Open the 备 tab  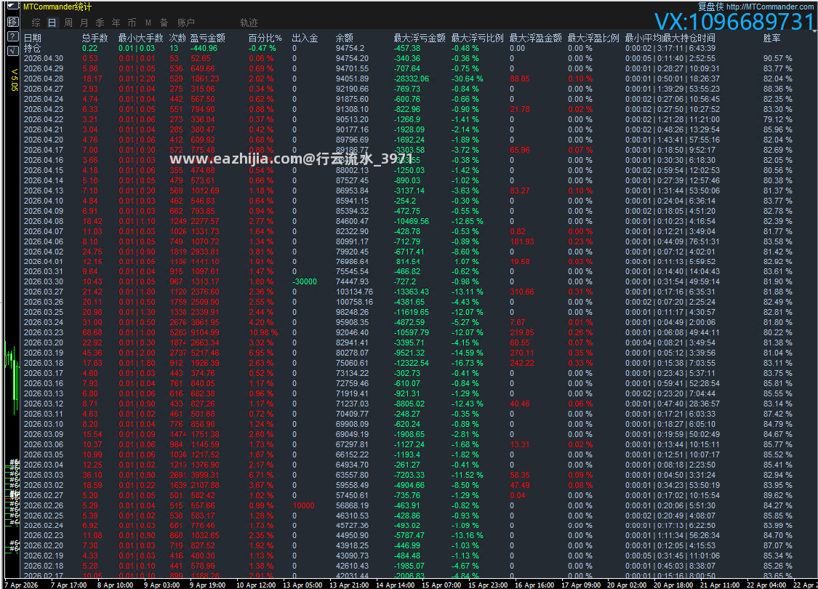(164, 23)
